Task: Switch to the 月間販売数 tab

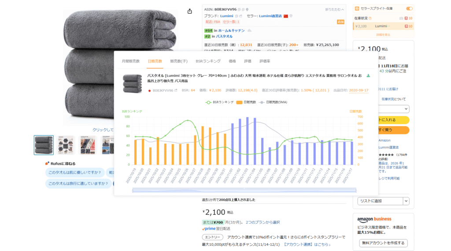Action: 130,61
